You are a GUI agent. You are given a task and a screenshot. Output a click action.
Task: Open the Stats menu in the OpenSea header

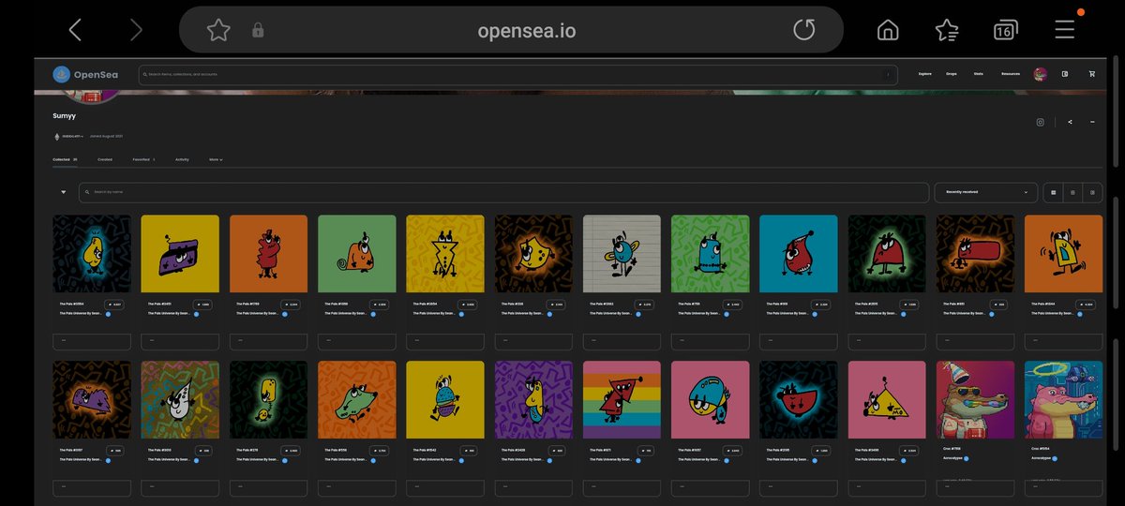coord(978,74)
